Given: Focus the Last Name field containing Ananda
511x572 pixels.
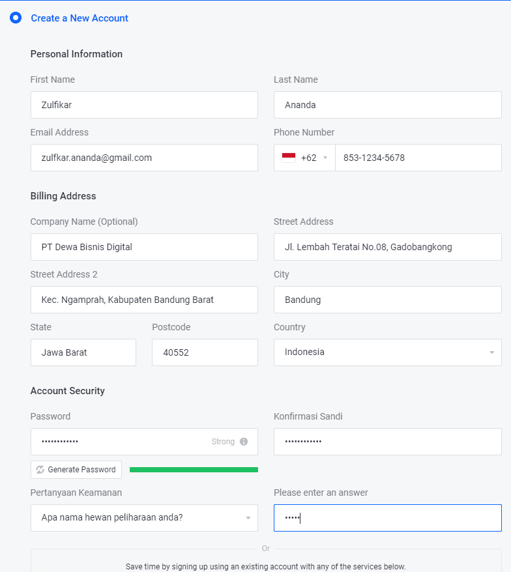Looking at the screenshot, I should pos(387,105).
